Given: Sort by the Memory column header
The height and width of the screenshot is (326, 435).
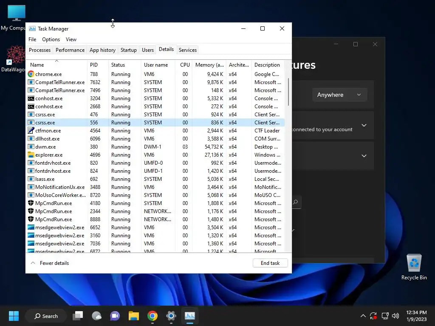Looking at the screenshot, I should coord(209,65).
